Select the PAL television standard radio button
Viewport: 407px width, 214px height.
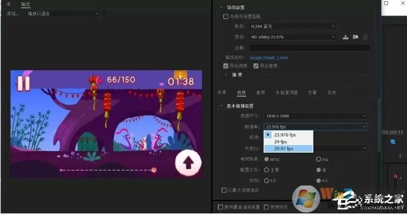coord(319,159)
